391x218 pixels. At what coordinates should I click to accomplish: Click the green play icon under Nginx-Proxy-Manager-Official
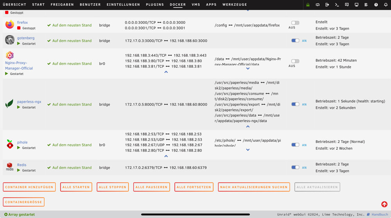click(x=7, y=73)
